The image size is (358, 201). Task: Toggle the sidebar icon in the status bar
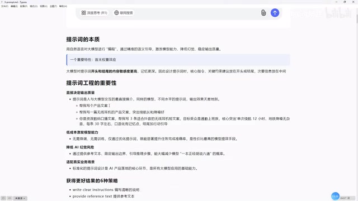3,198
